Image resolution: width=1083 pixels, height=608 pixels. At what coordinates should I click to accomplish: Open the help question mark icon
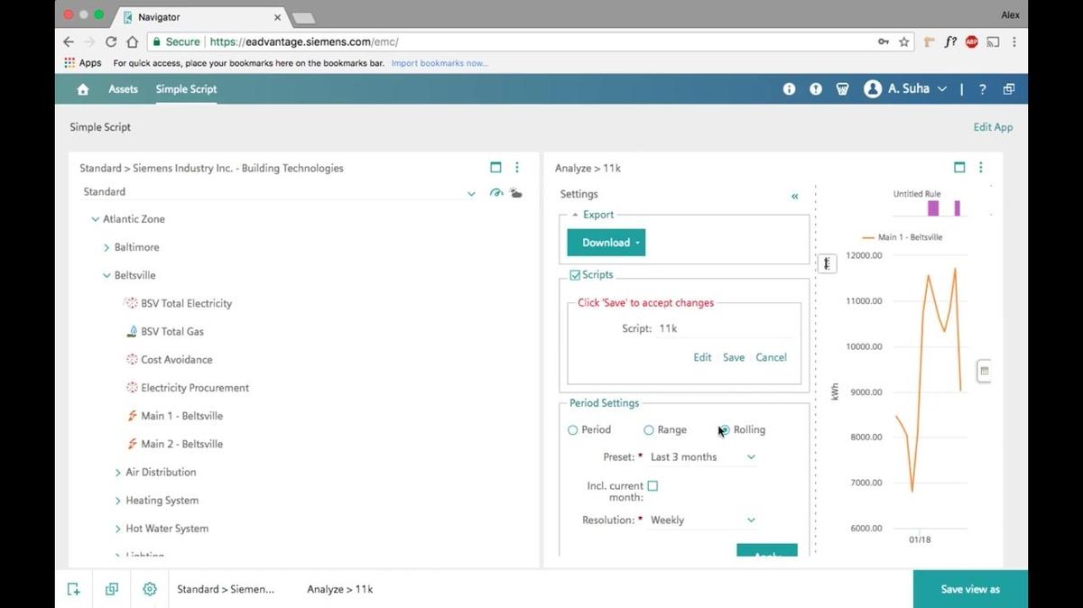[982, 89]
